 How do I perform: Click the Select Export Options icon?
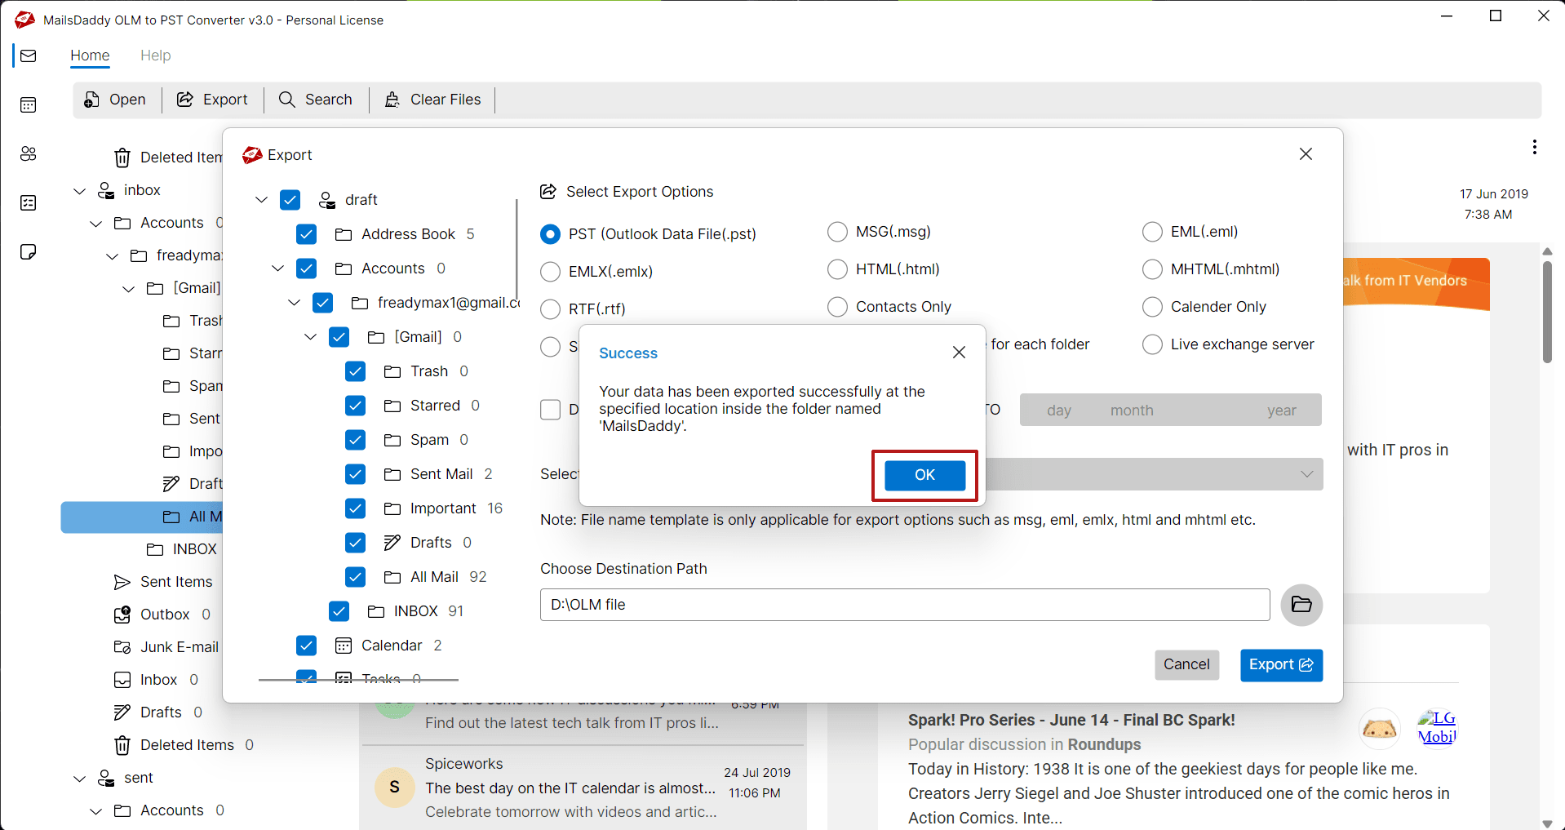pyautogui.click(x=548, y=192)
